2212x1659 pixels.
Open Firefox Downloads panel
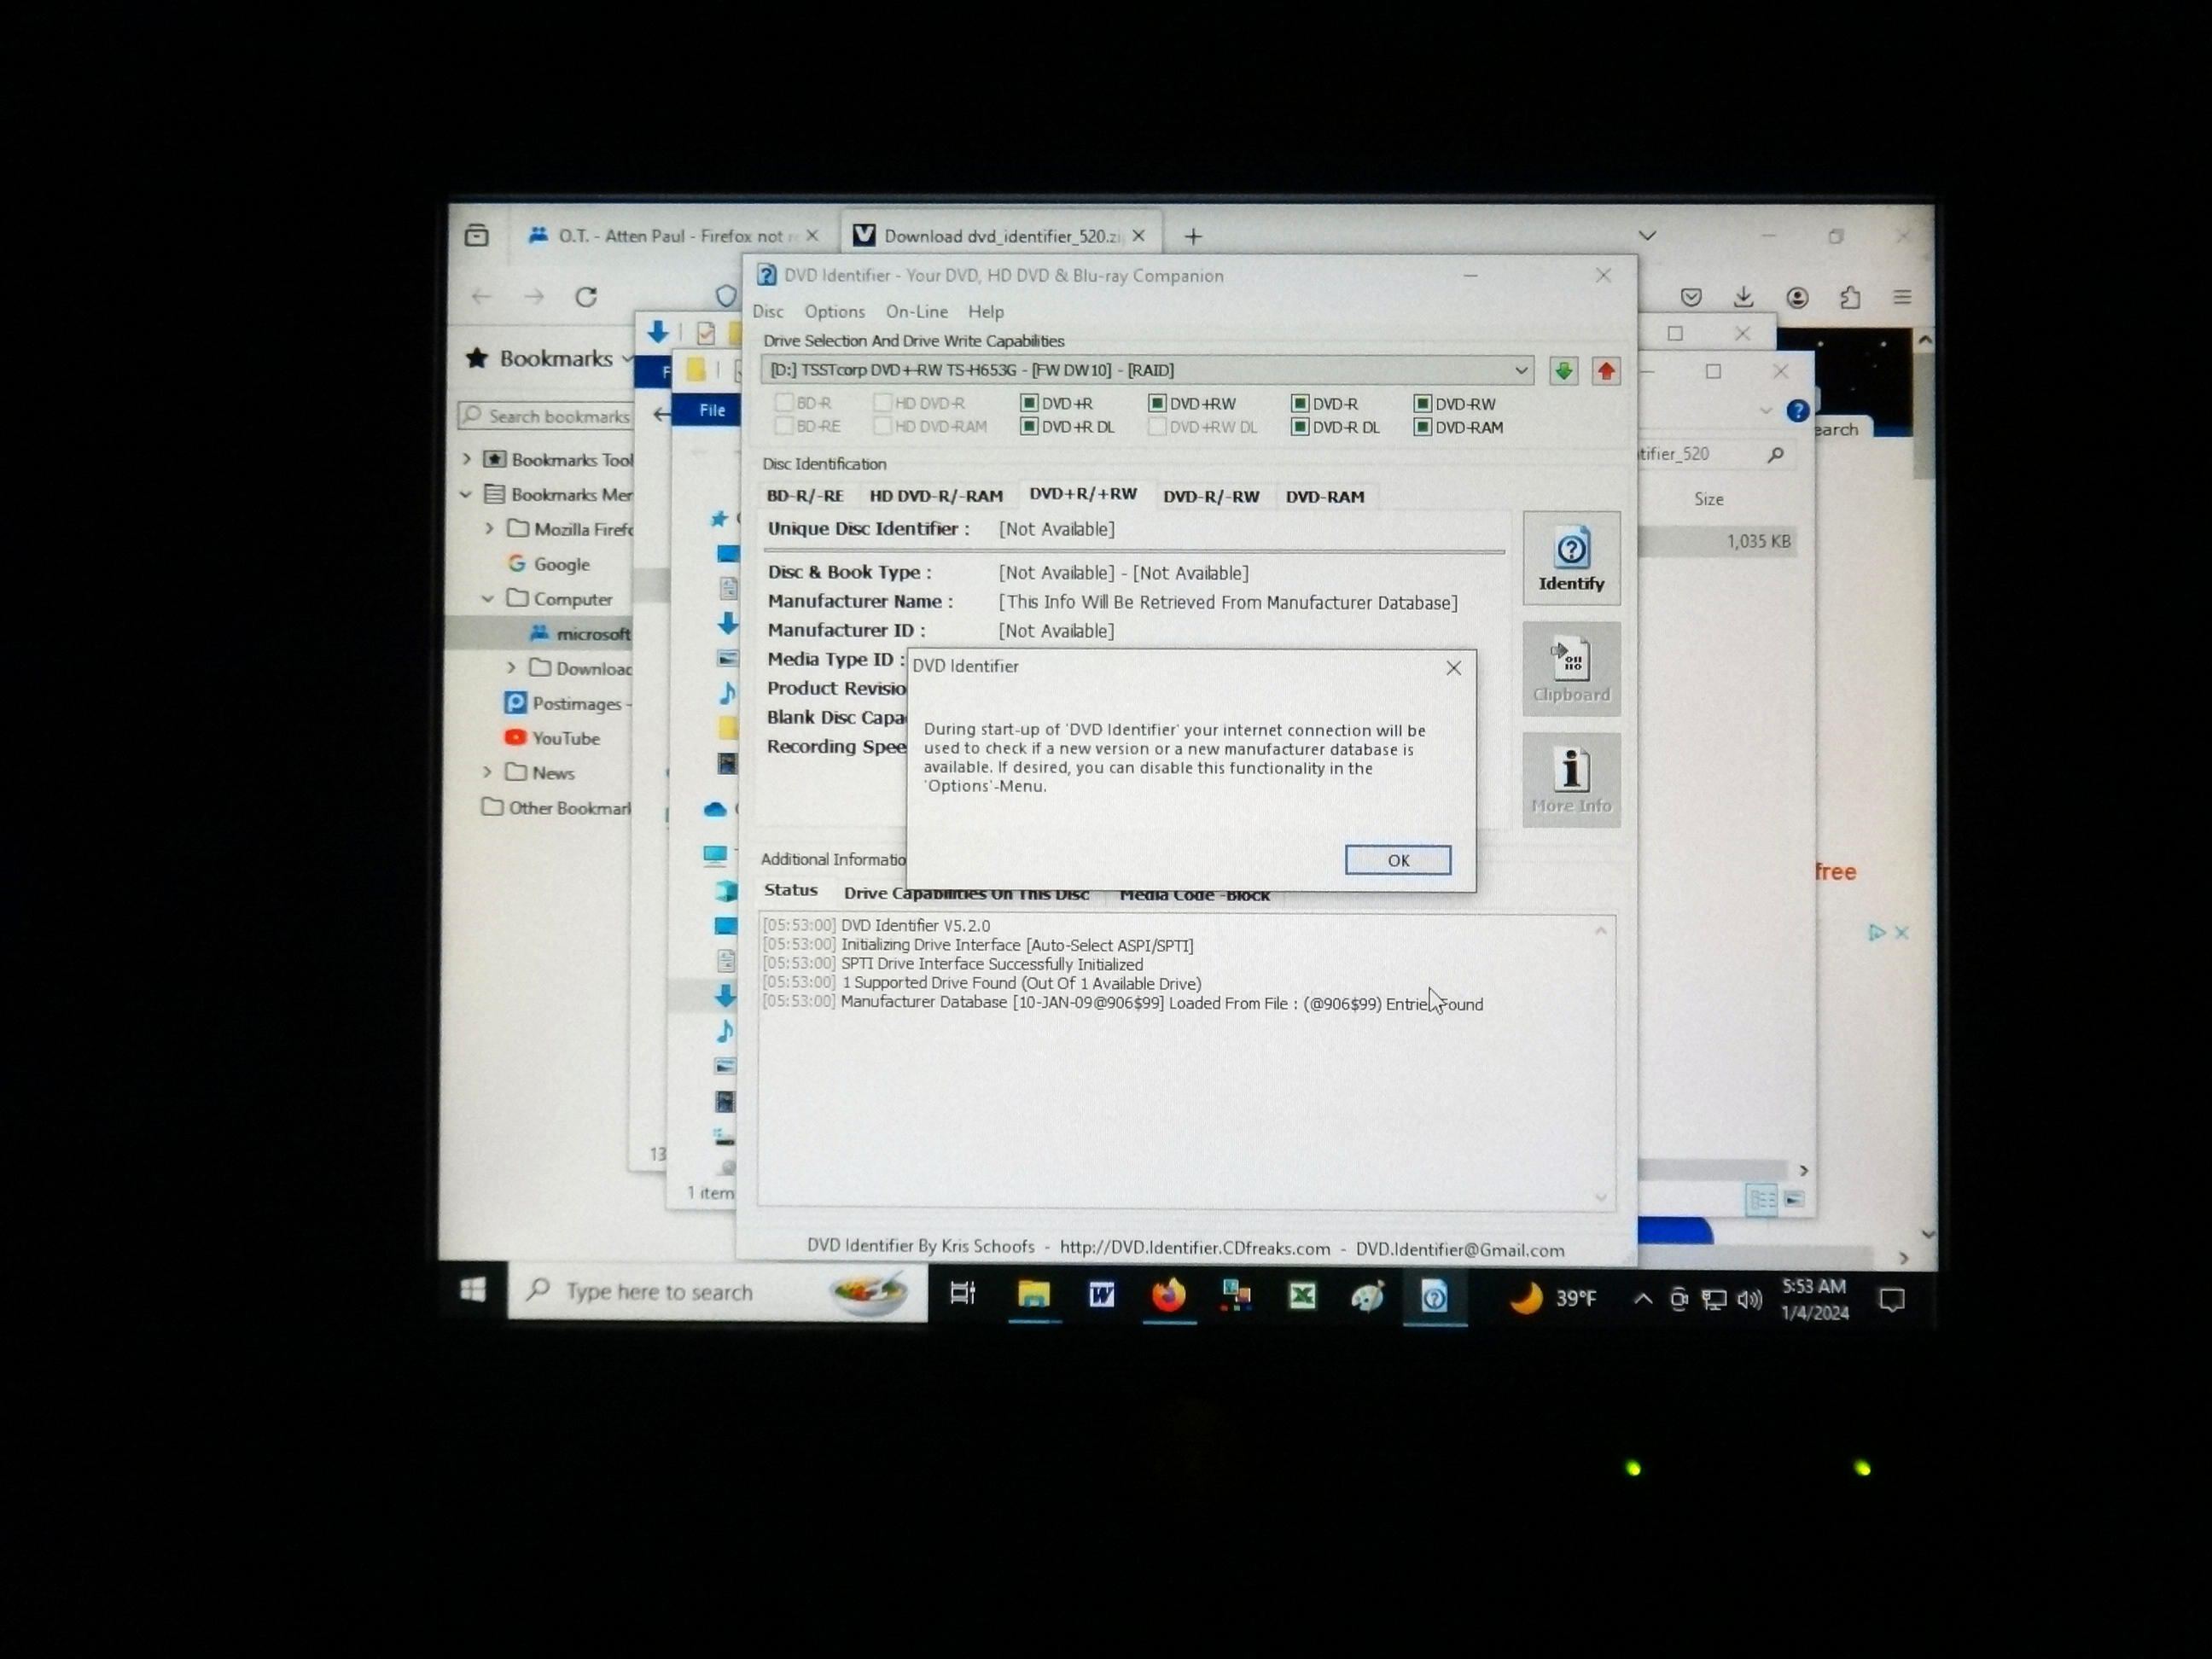click(1743, 297)
